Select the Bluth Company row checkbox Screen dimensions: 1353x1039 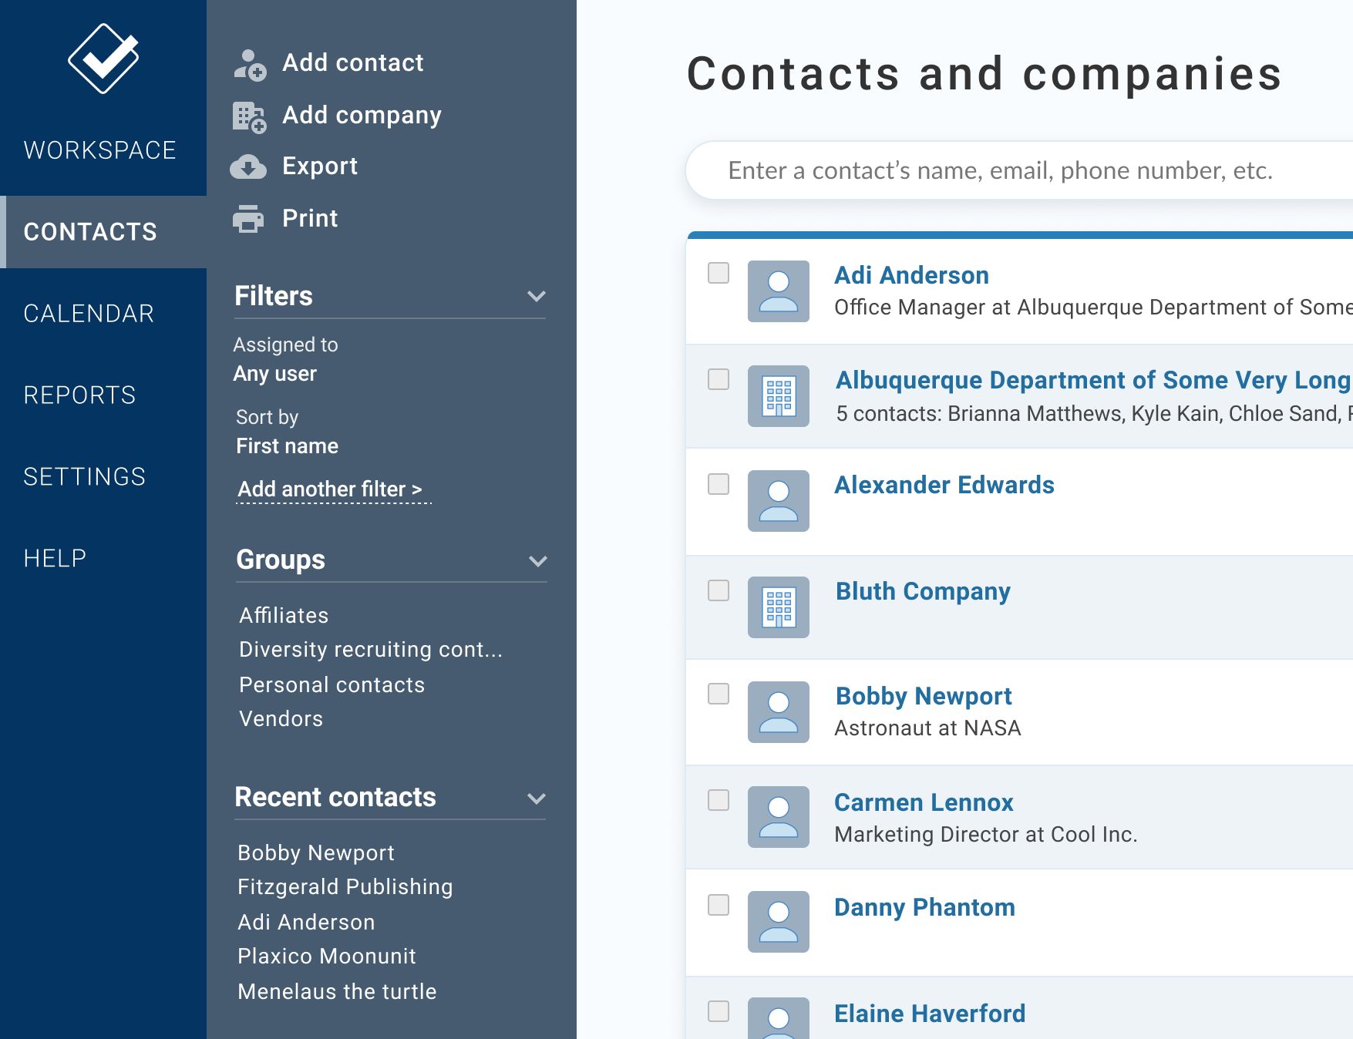tap(719, 590)
